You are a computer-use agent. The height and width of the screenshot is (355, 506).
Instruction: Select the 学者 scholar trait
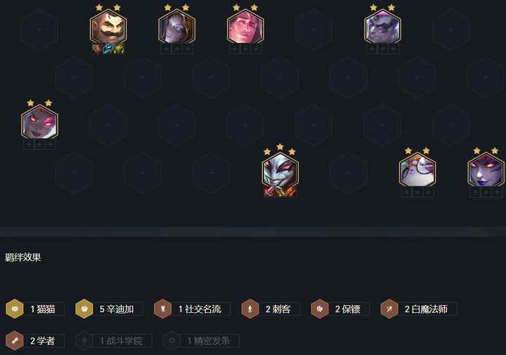(x=36, y=341)
